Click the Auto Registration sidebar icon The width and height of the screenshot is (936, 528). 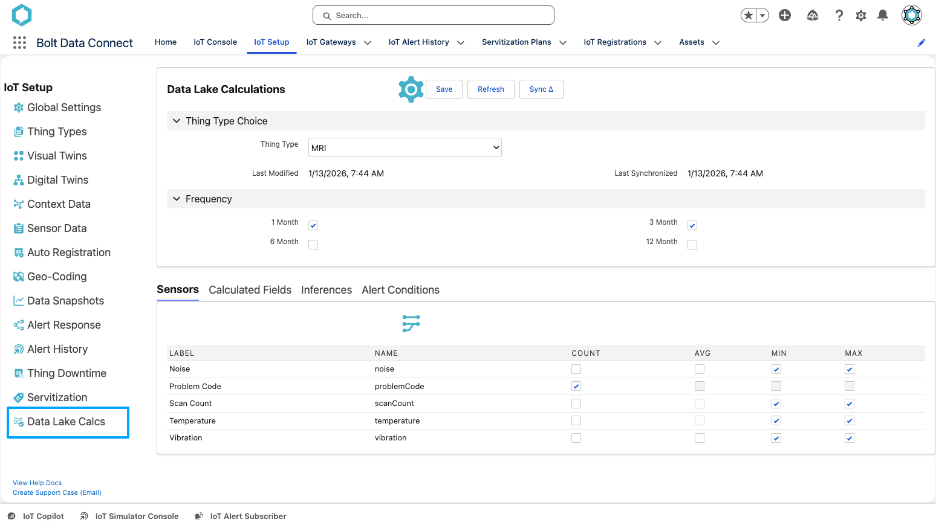[19, 253]
